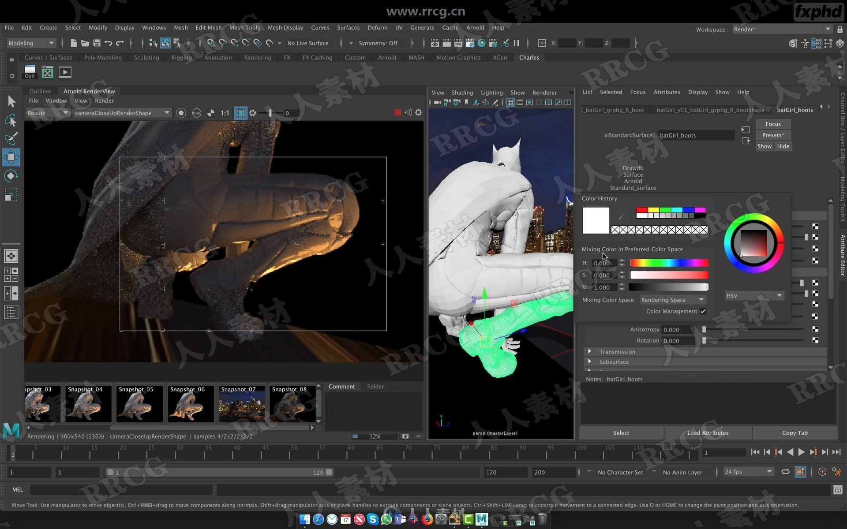Open the Mesh Tools menu
Screen dimensions: 847x529
(244, 27)
